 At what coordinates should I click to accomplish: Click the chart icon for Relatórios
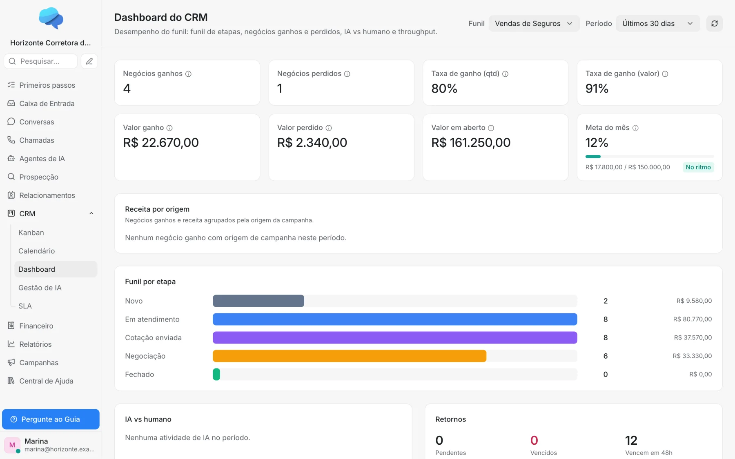coord(11,344)
